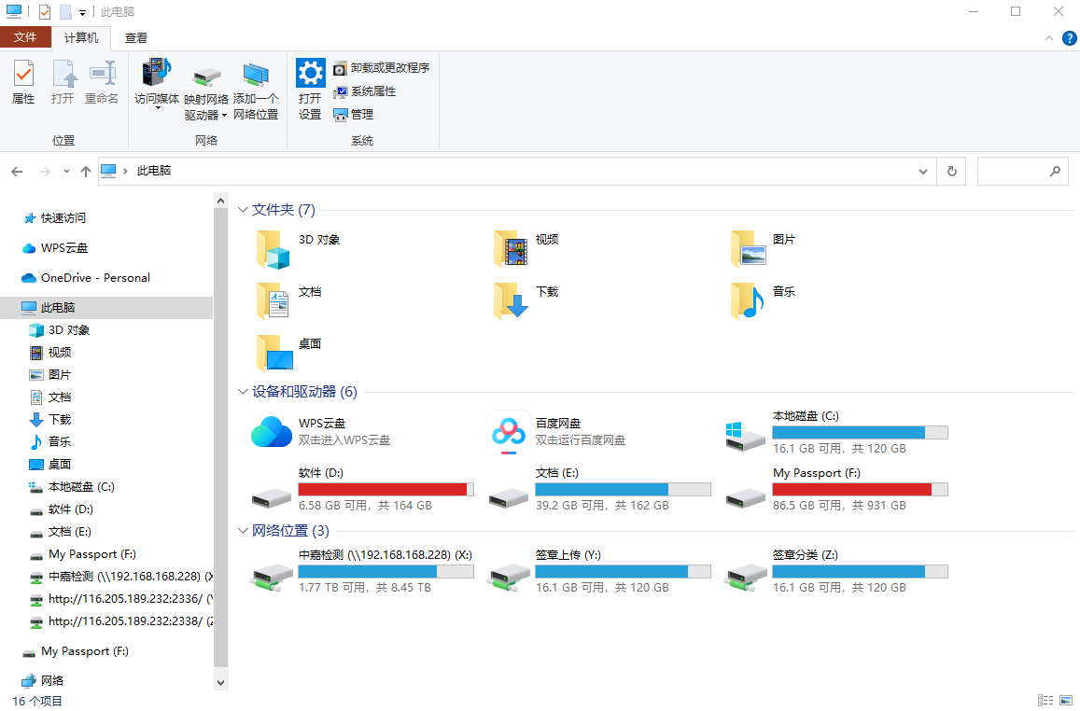This screenshot has width=1080, height=711.
Task: Open the 百度网盘 device icon
Action: click(x=509, y=432)
